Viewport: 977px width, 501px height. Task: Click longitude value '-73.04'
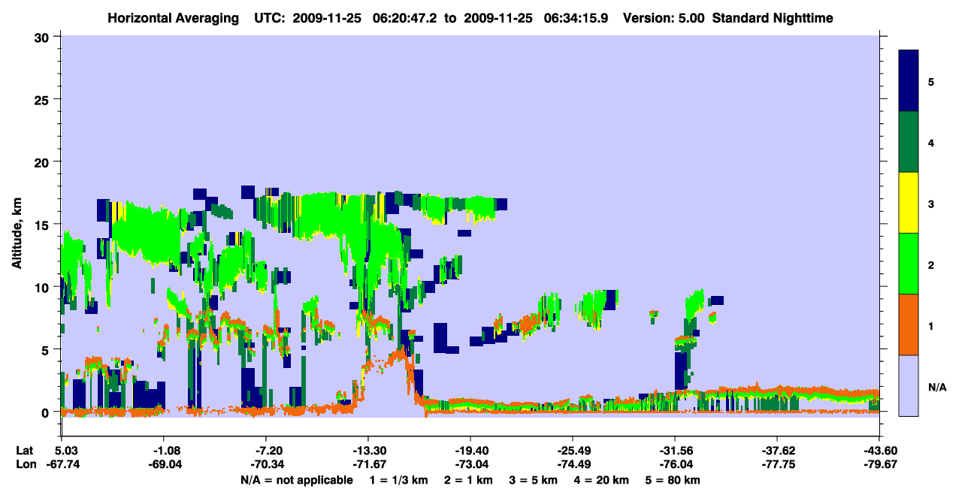[x=470, y=464]
